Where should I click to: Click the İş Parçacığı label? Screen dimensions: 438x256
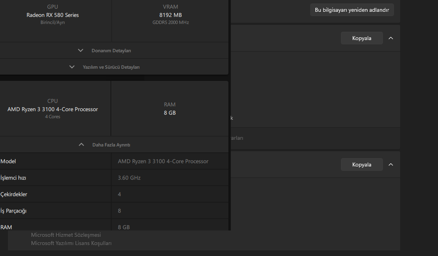(13, 211)
